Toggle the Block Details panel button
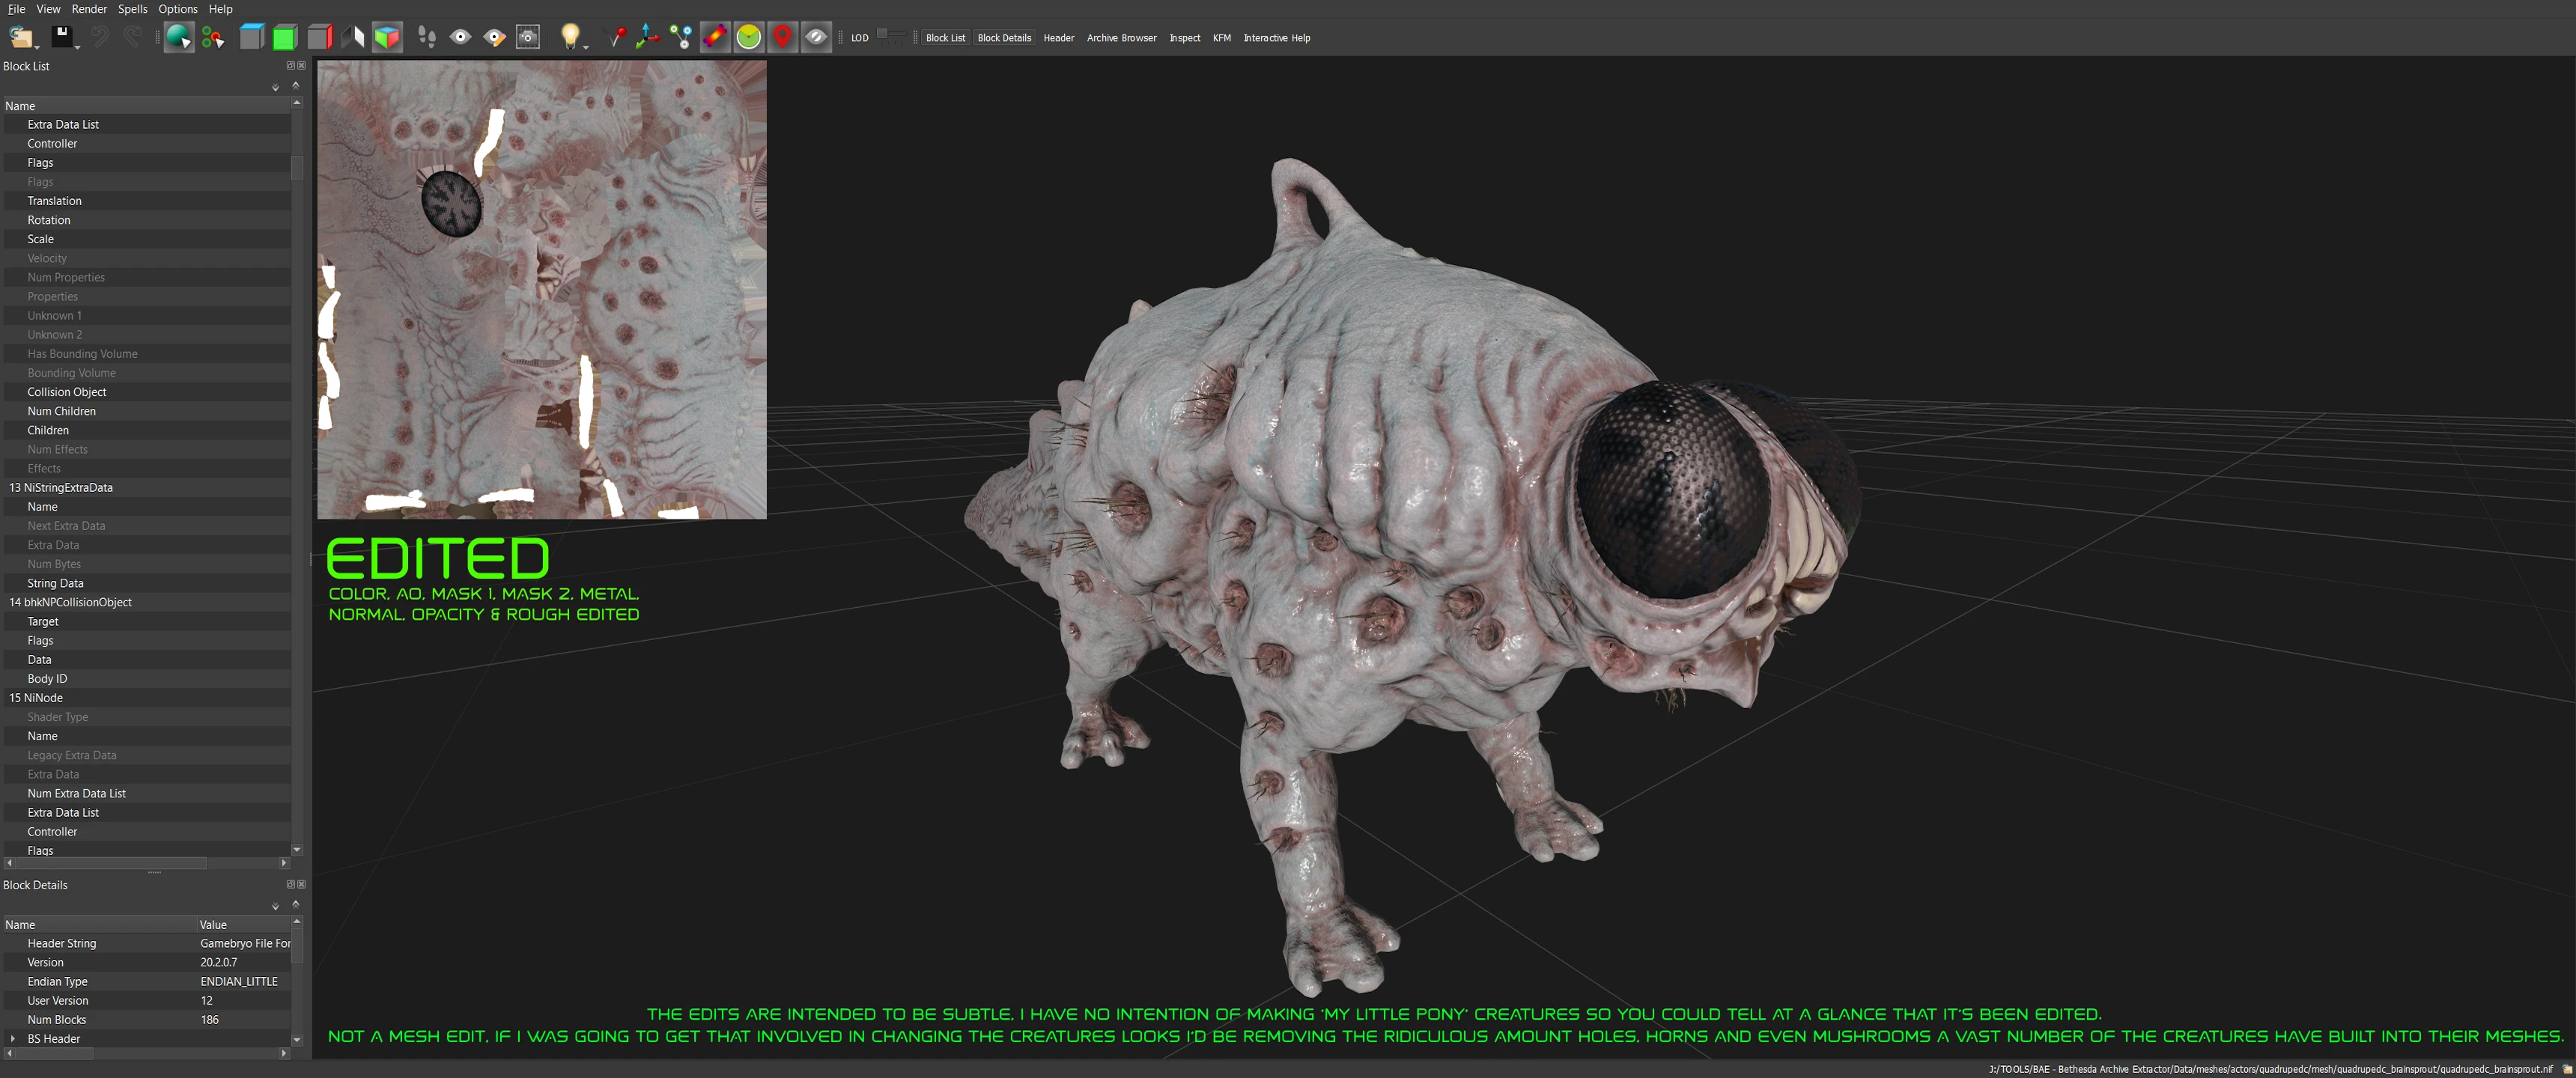 pos(1004,38)
